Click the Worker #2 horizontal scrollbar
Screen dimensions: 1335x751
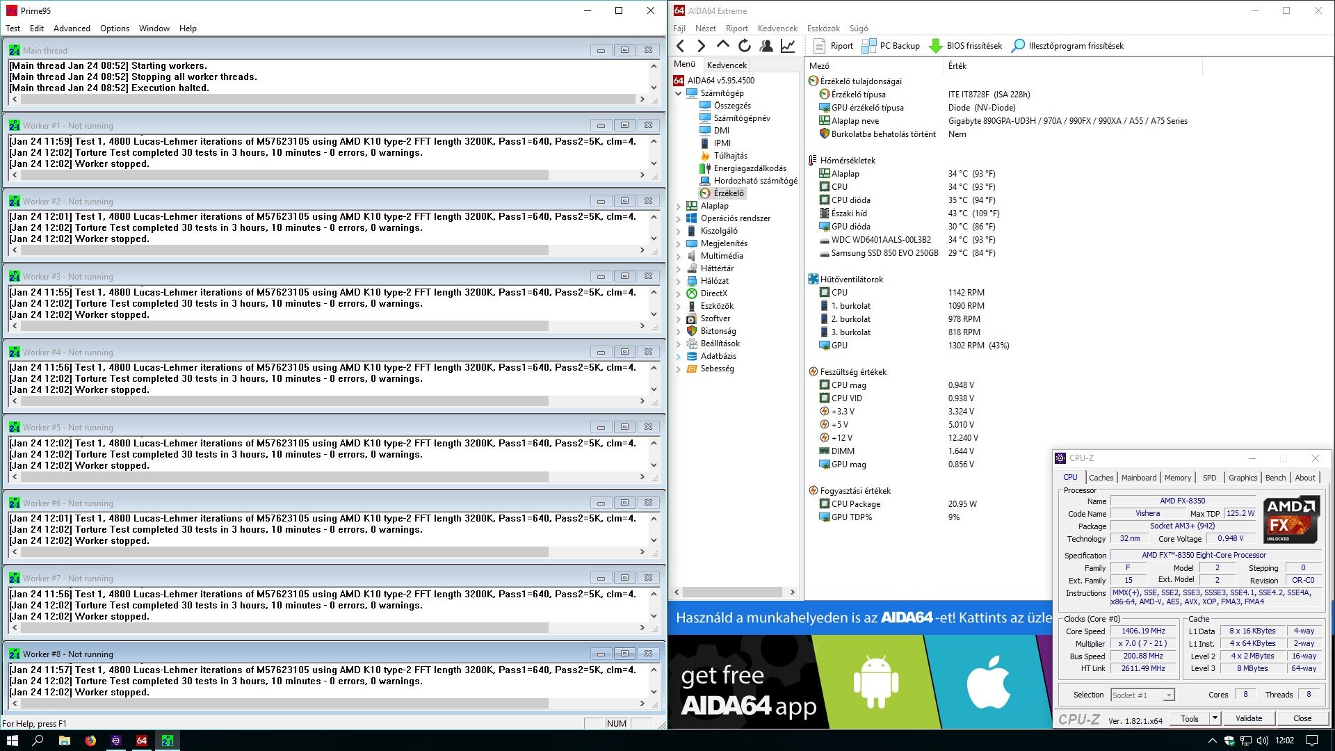click(328, 250)
